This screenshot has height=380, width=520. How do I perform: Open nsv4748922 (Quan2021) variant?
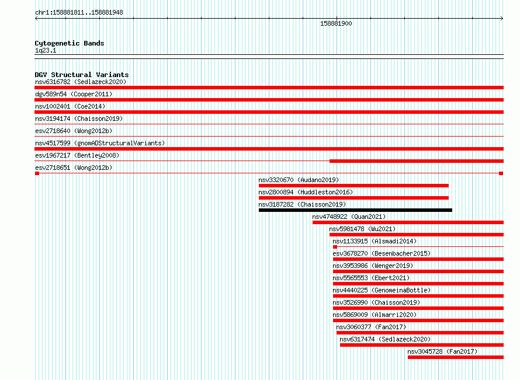(349, 217)
